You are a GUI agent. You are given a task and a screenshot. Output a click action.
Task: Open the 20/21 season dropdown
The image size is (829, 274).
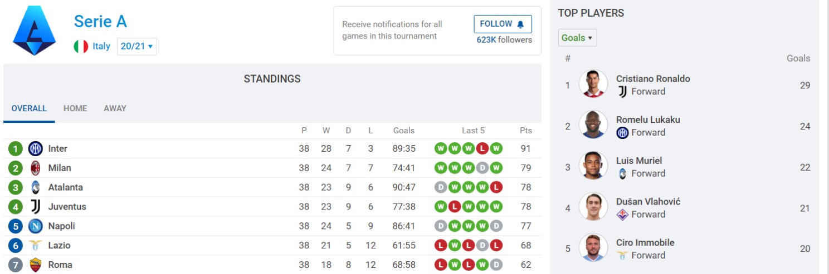tap(136, 46)
